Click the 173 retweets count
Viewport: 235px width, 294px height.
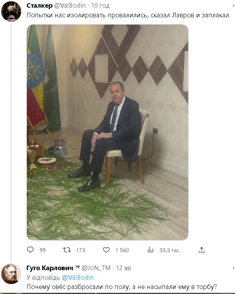coord(80,250)
